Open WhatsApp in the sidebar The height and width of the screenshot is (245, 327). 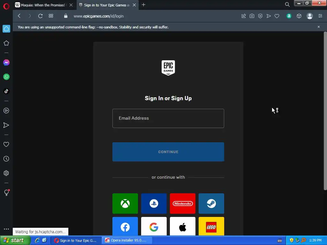tap(6, 77)
